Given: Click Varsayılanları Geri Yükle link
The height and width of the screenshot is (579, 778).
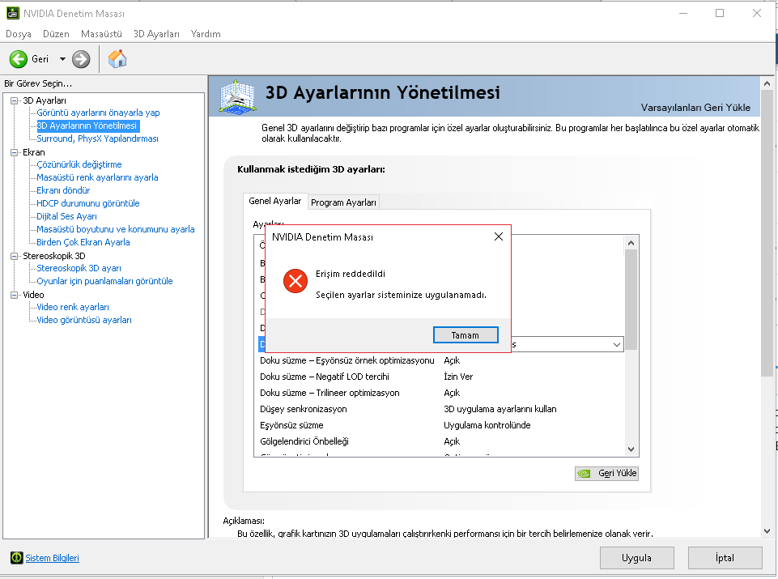Looking at the screenshot, I should pos(695,107).
